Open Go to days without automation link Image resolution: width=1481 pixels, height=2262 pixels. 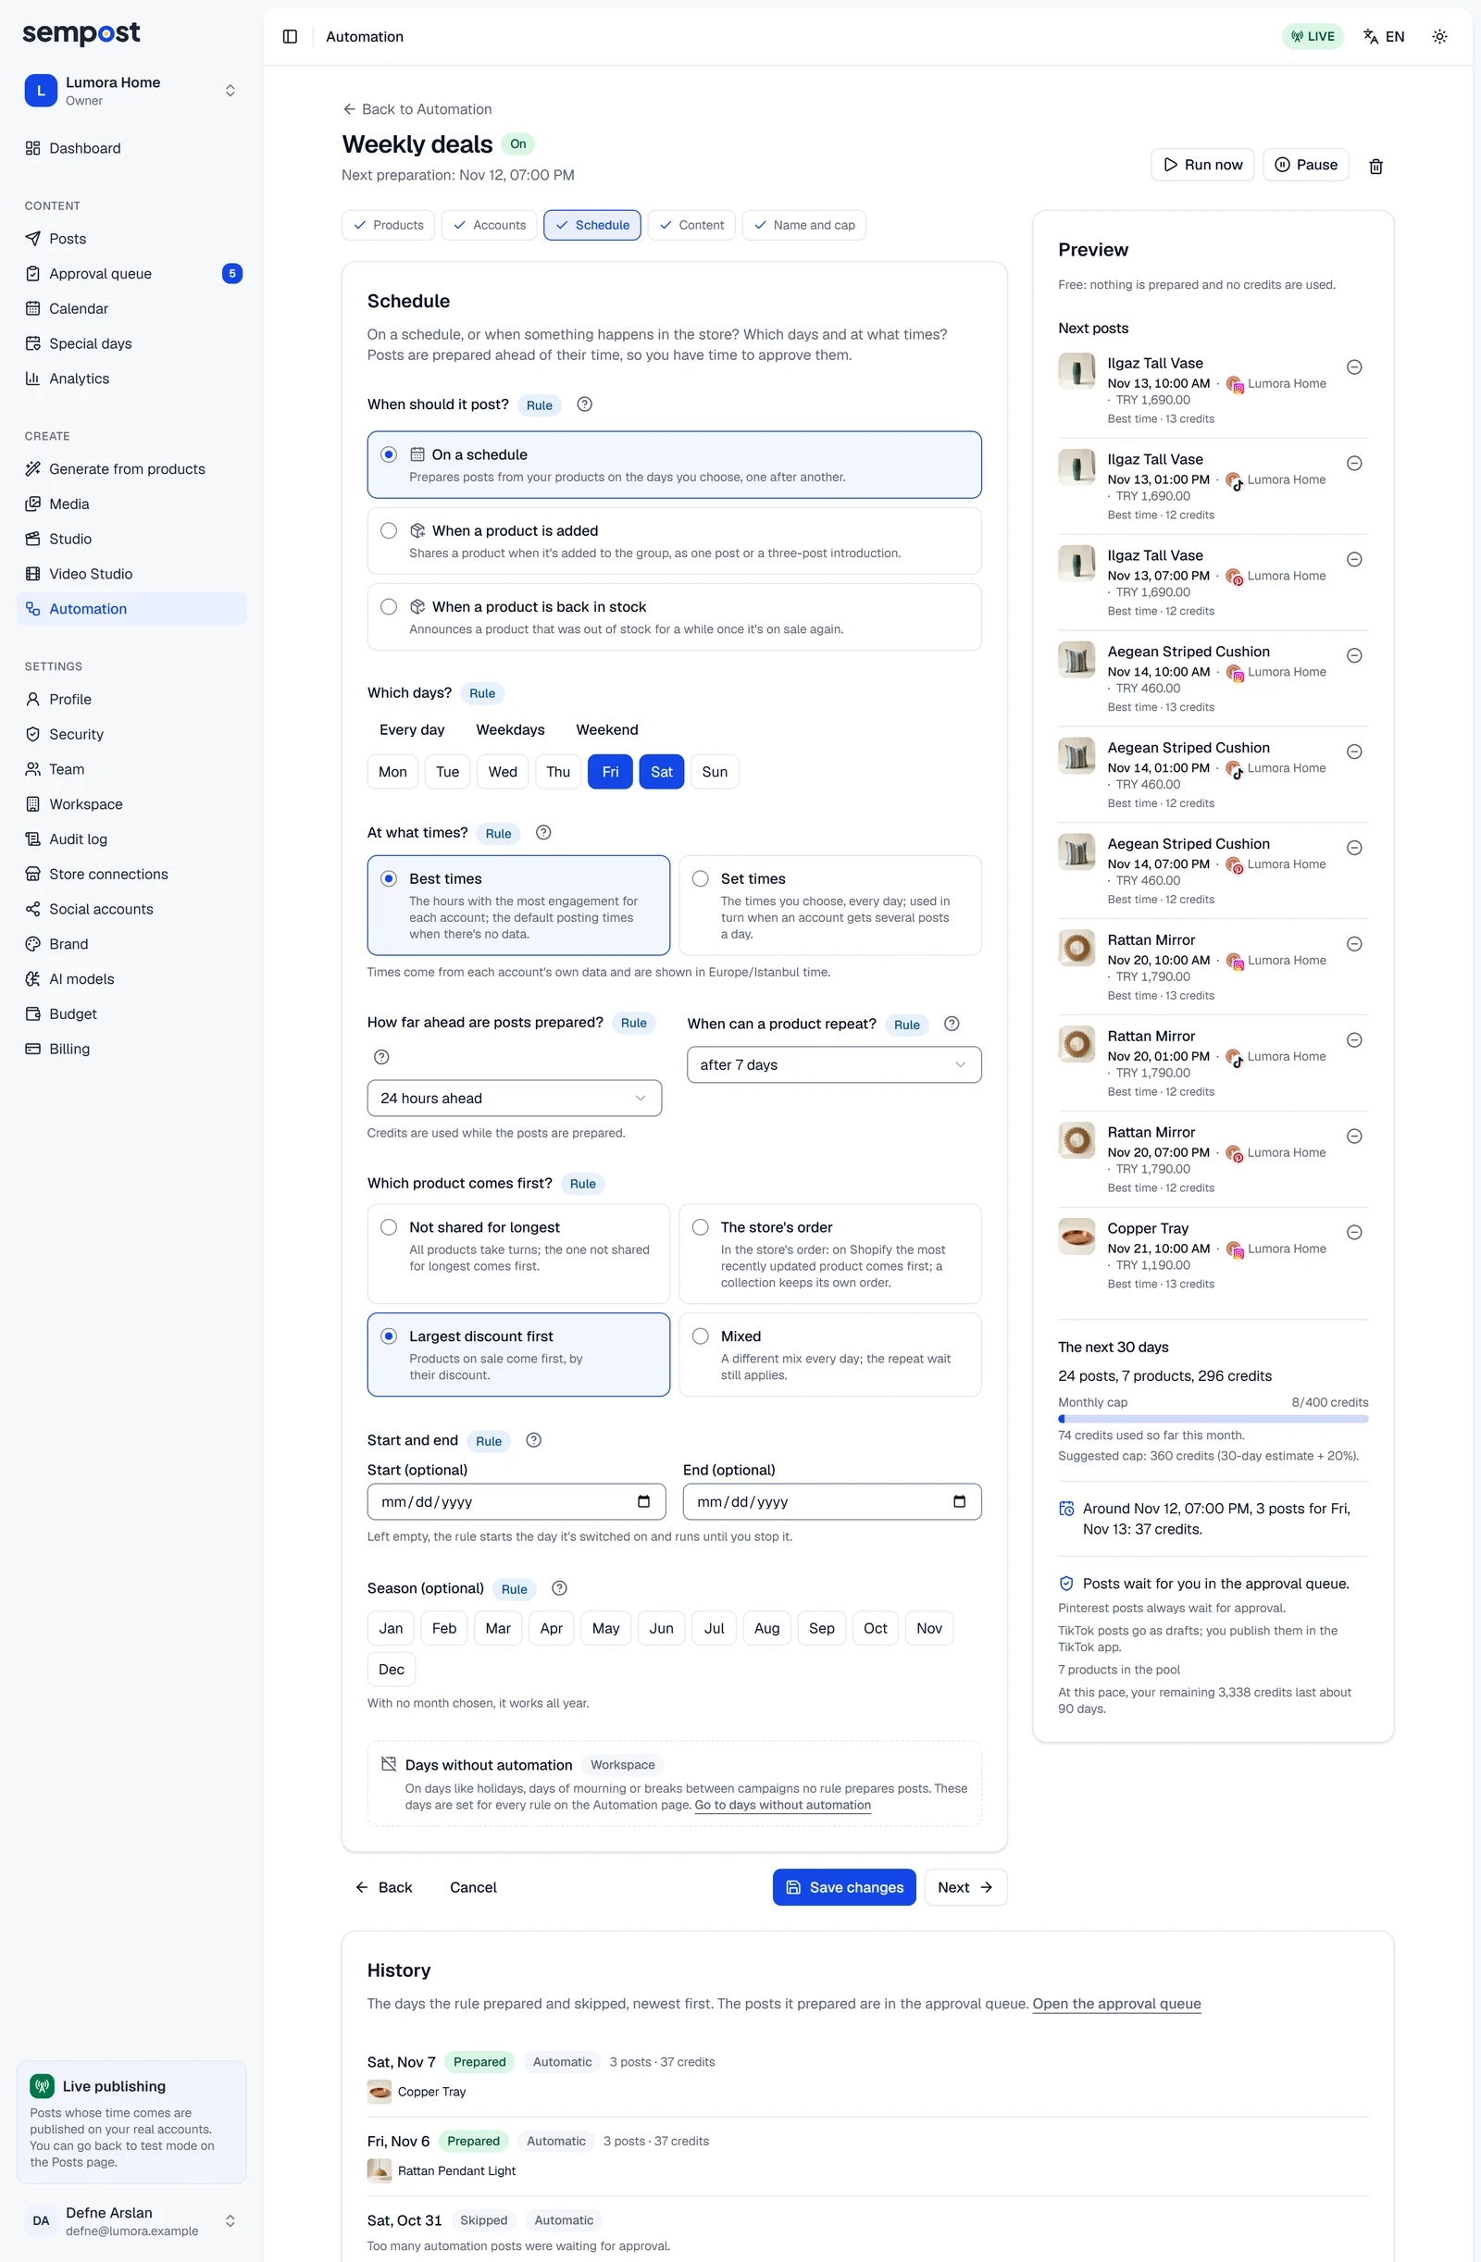click(x=782, y=1805)
